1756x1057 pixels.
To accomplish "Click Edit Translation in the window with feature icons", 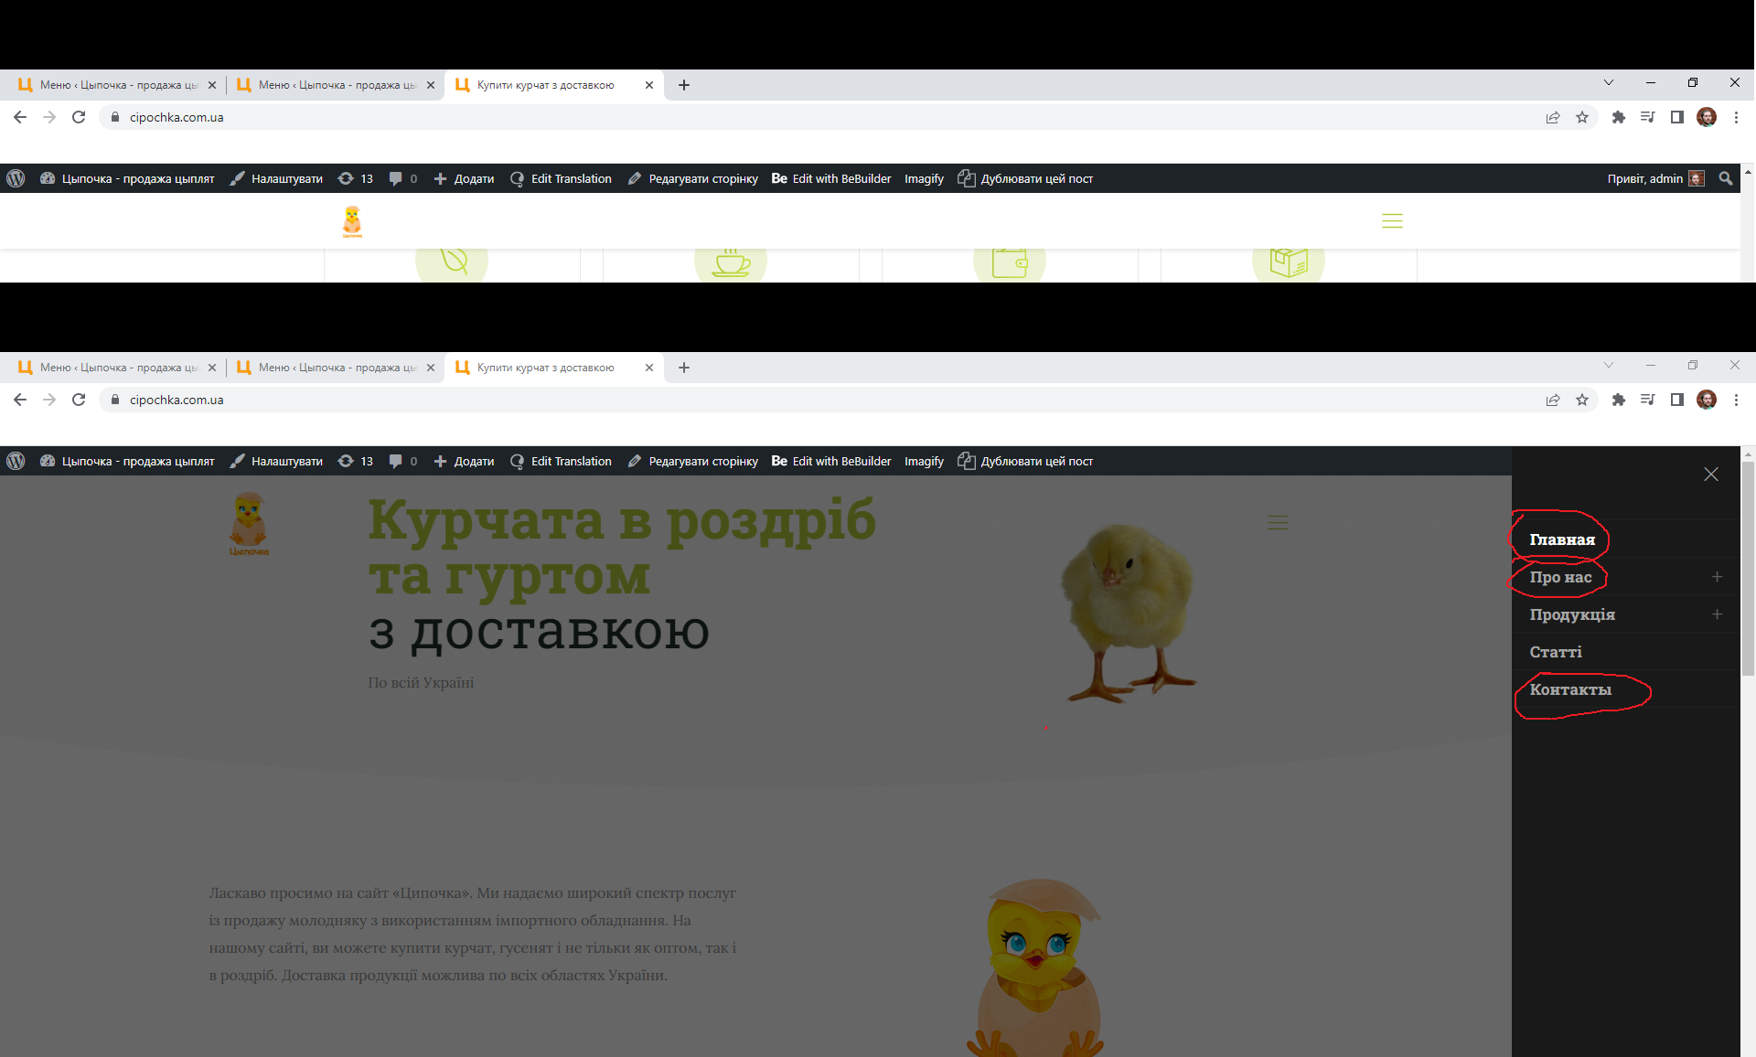I will [561, 178].
